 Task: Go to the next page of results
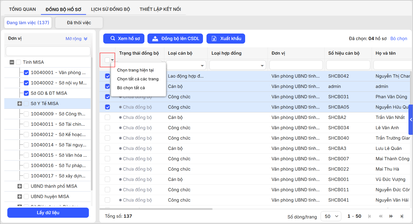pos(391,216)
